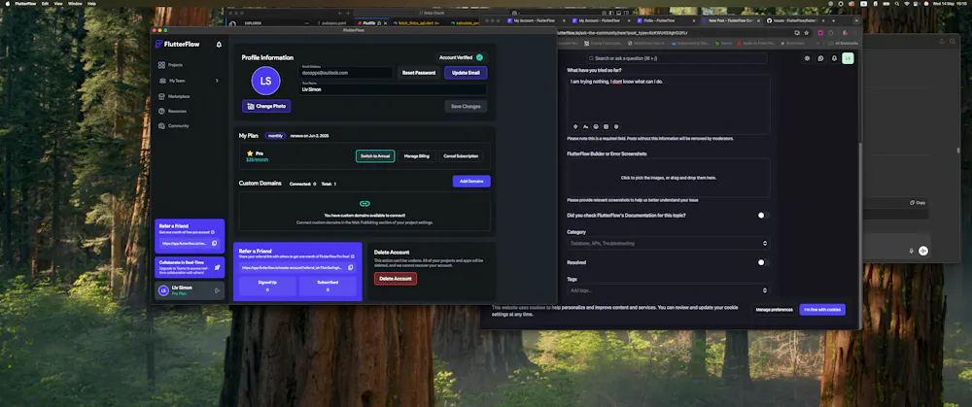Screen dimensions: 972x407
Task: Open Projects in FlutterFlow sidebar
Action: [170, 65]
